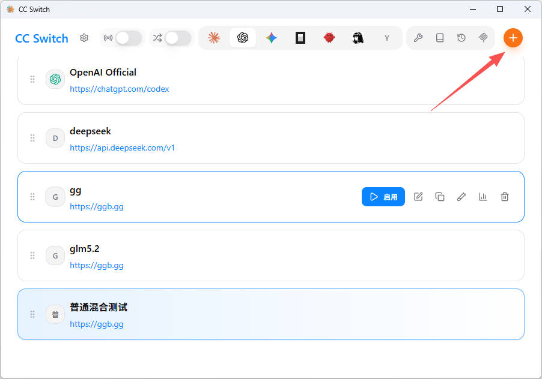Click the glm5.2 G avatar
The width and height of the screenshot is (542, 379).
point(55,255)
